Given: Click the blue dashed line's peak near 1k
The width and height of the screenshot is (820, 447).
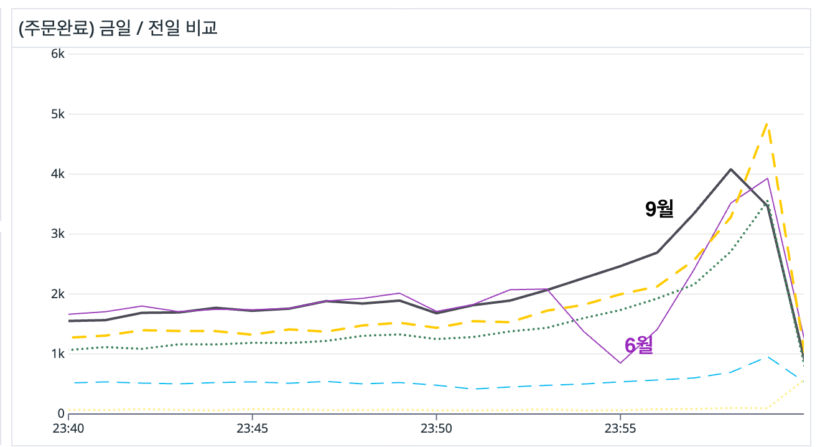Looking at the screenshot, I should pyautogui.click(x=767, y=357).
